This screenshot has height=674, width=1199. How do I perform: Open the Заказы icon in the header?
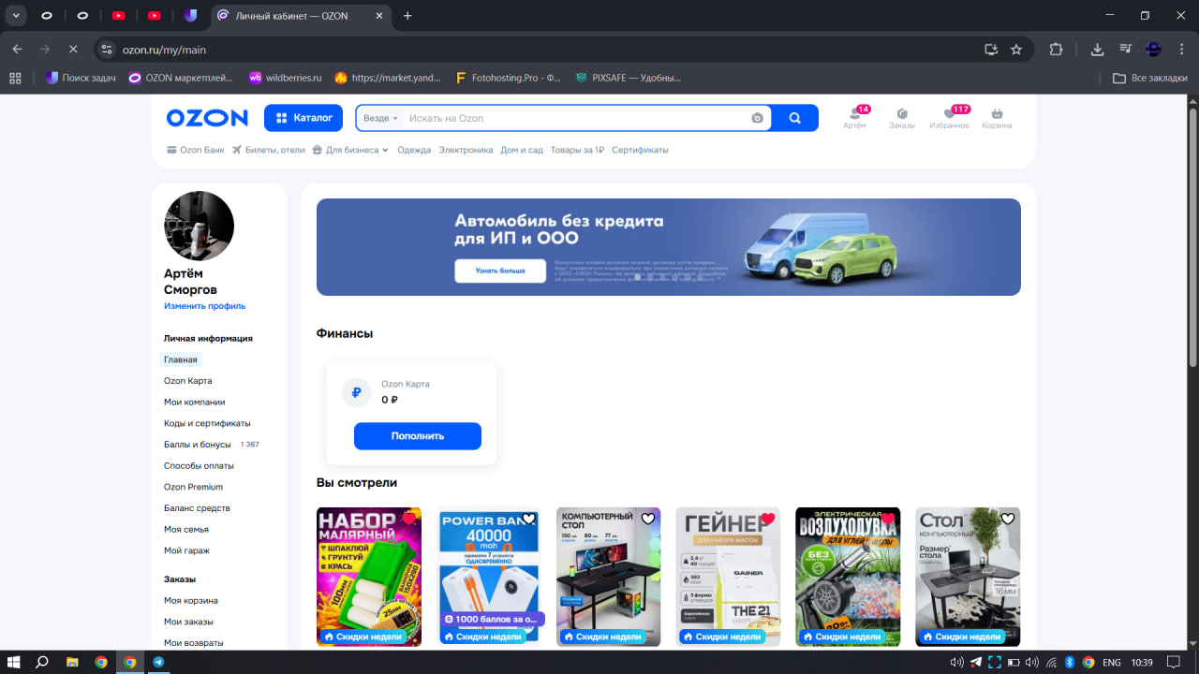(902, 118)
